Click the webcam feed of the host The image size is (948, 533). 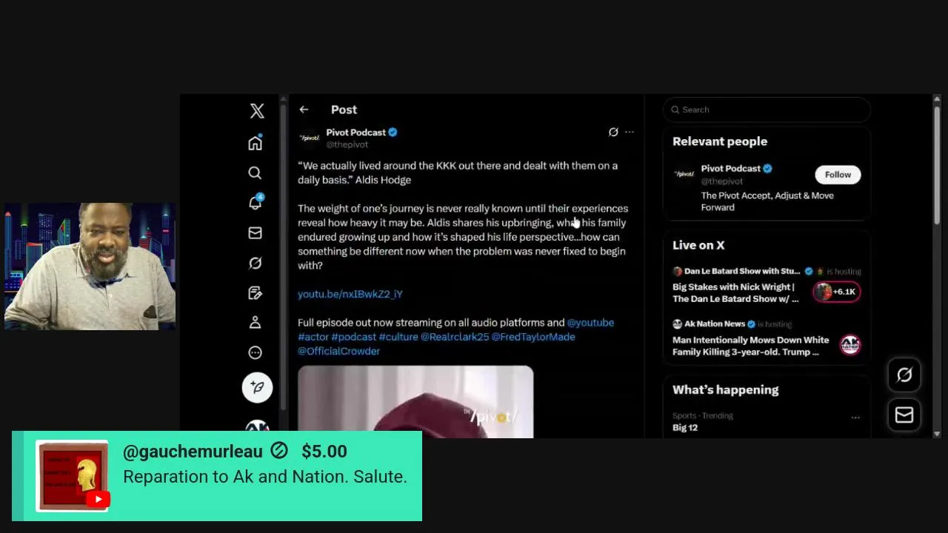tap(90, 266)
